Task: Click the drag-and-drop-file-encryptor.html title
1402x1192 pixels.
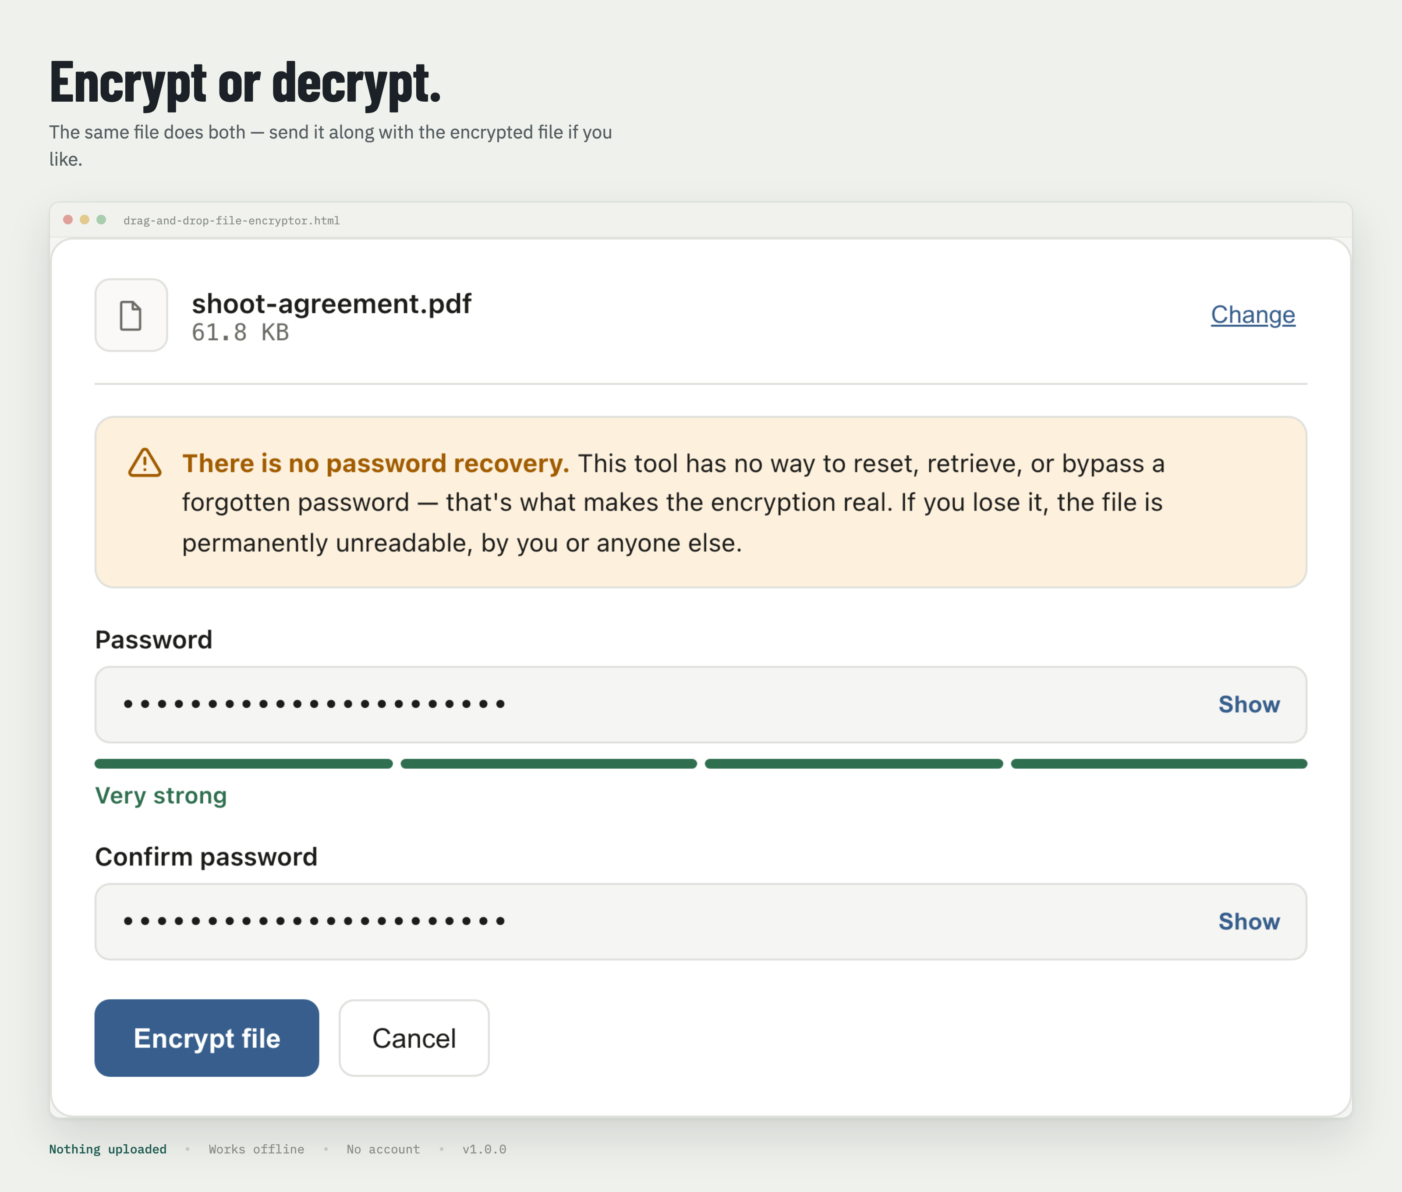Action: pos(232,220)
